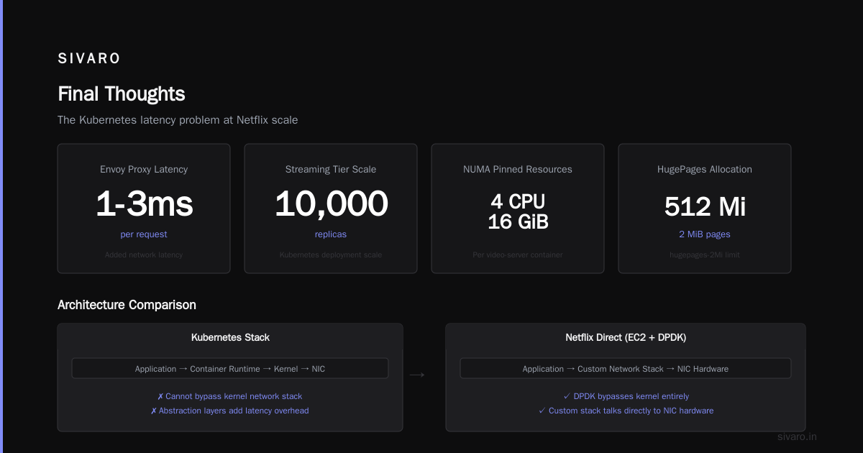Click the 'Envoy Proxy Latency' card title

tap(144, 170)
